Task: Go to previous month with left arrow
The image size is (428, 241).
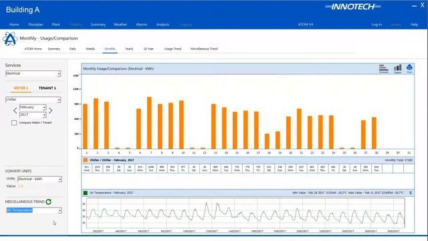Action: [x=15, y=110]
